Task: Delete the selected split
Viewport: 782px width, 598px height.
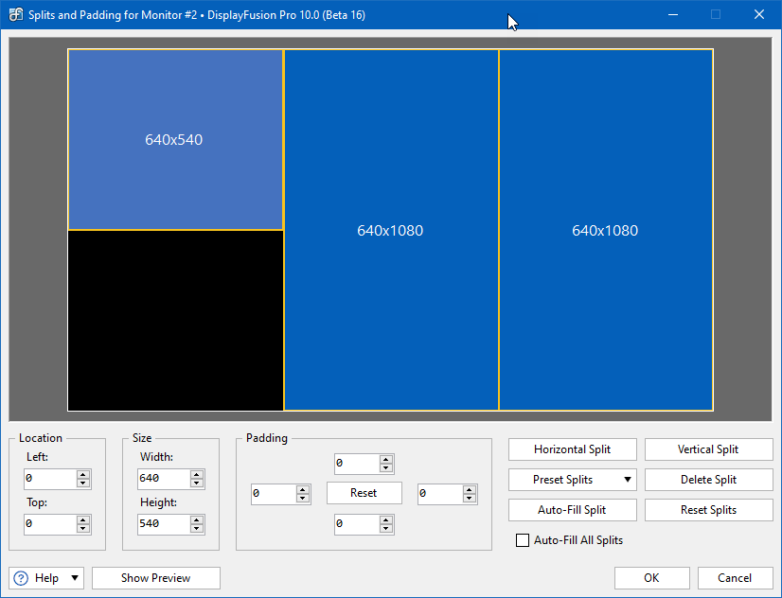Action: [x=707, y=480]
